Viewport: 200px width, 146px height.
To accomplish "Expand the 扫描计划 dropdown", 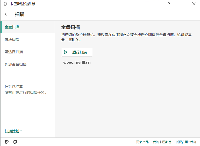I will pyautogui.click(x=13, y=131).
